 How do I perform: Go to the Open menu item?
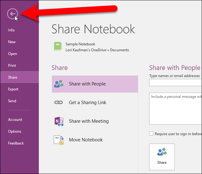[12, 54]
